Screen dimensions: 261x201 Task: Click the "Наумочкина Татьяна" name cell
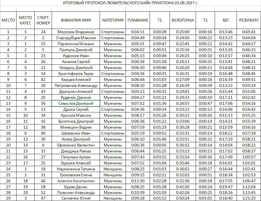76,169
